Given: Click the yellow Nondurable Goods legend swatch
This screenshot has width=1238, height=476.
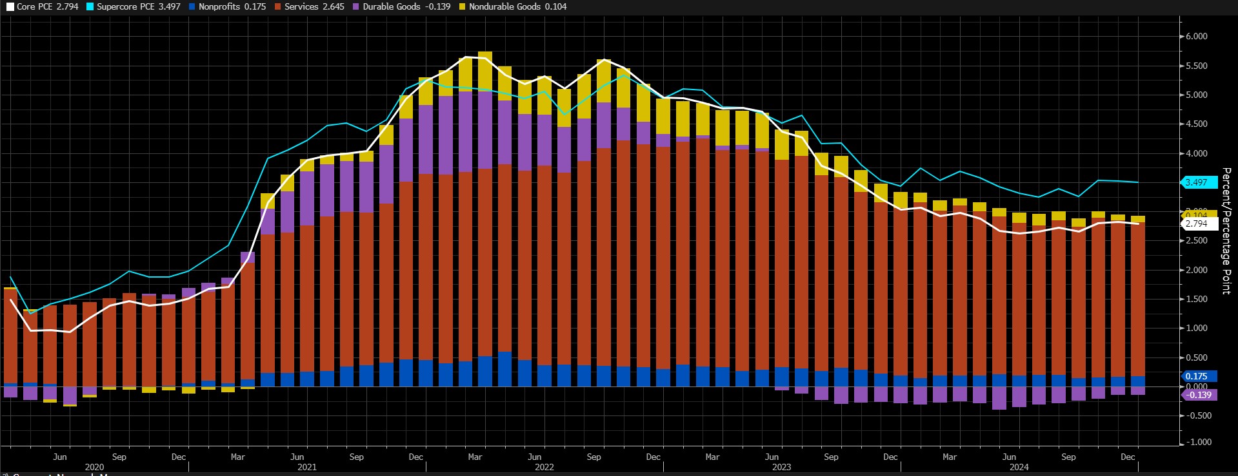Looking at the screenshot, I should (463, 6).
